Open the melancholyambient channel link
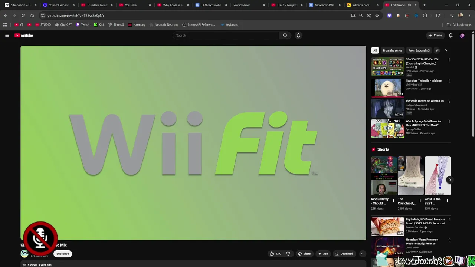This screenshot has height=267, width=475. click(416, 105)
